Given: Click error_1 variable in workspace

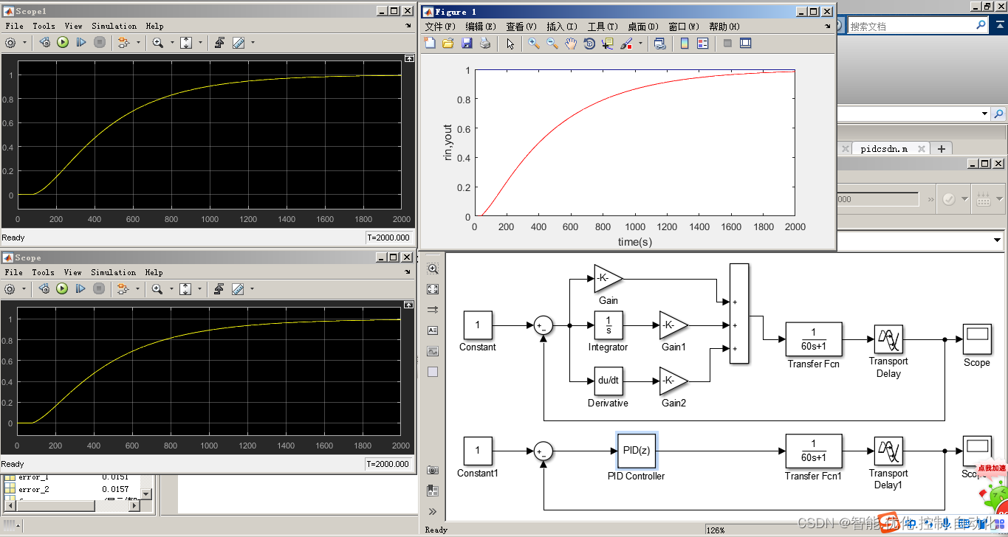Looking at the screenshot, I should click(33, 477).
